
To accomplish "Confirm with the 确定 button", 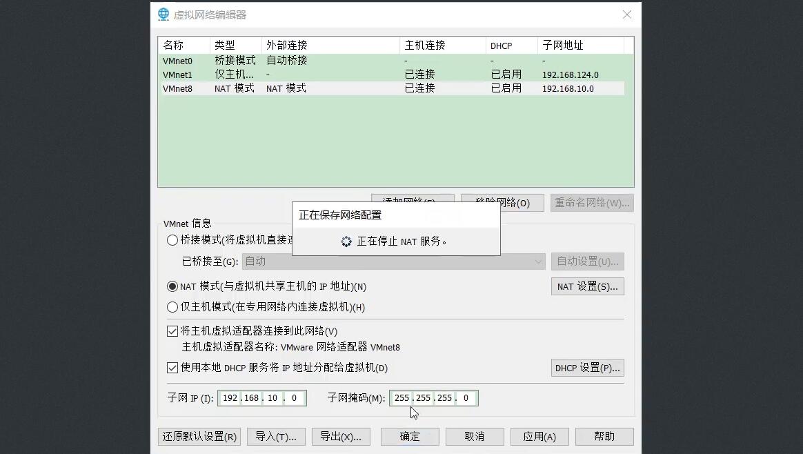I will point(410,437).
